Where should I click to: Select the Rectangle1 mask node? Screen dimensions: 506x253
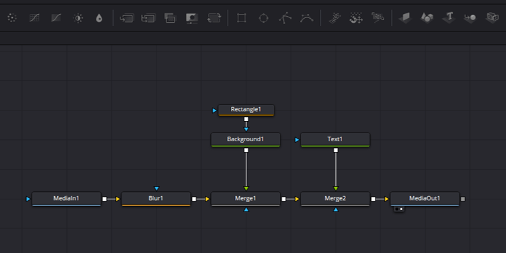tap(246, 110)
